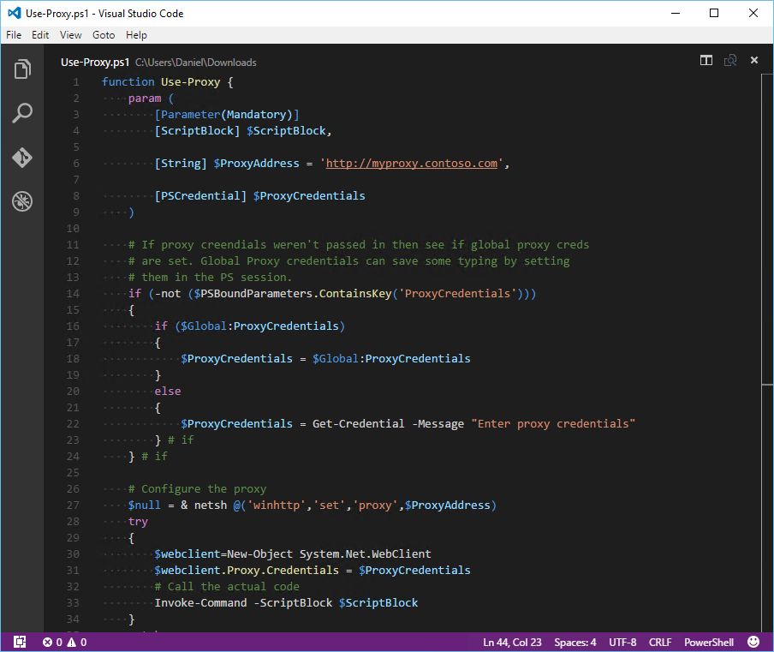The width and height of the screenshot is (774, 652).
Task: Click '# Call the actual code' comment
Action: 227,587
